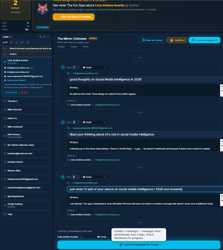This screenshot has height=250, width=223.
Task: Check the FoxDen checkbox
Action: point(4,54)
